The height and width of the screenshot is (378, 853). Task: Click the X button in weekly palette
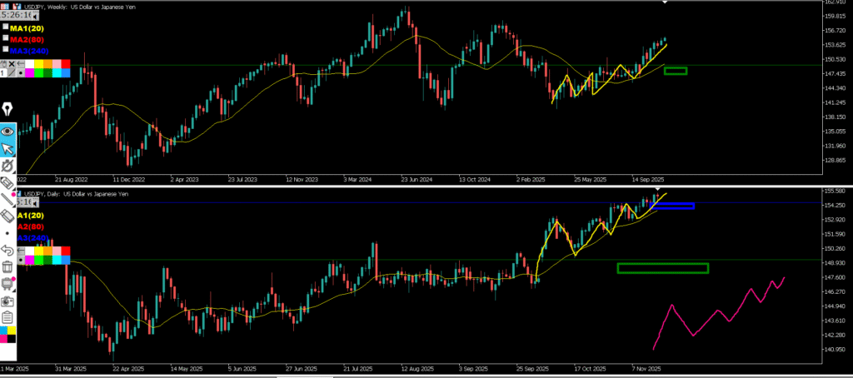click(x=12, y=64)
